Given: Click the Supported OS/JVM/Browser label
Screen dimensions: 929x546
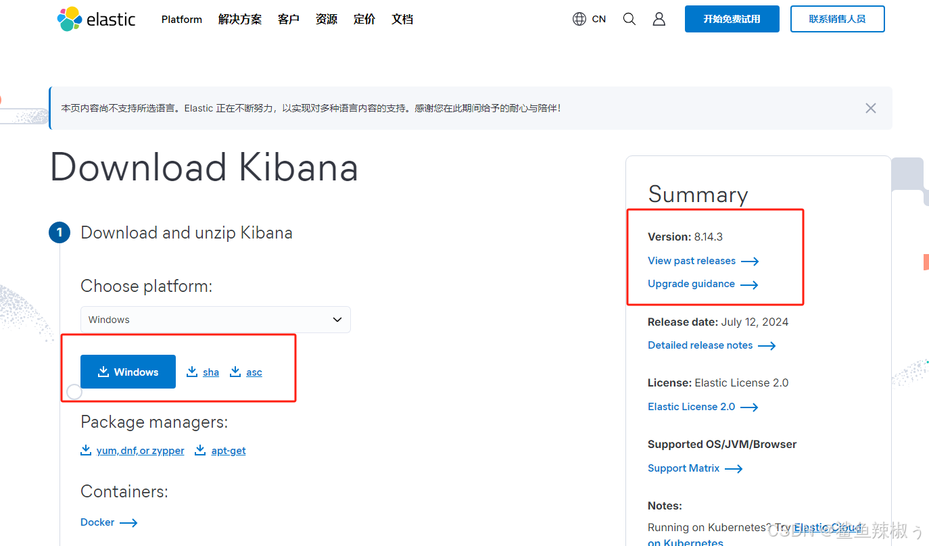Looking at the screenshot, I should pyautogui.click(x=722, y=445).
